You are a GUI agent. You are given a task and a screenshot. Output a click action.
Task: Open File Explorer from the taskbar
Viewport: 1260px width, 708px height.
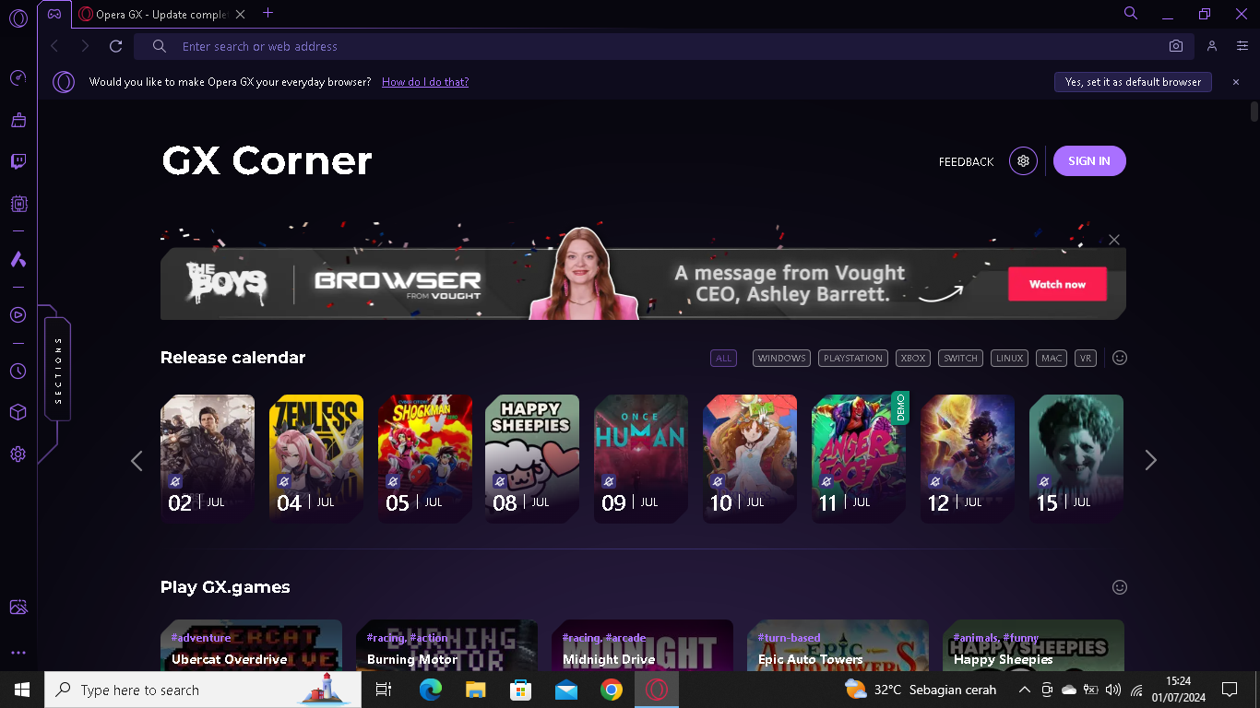[x=476, y=690]
